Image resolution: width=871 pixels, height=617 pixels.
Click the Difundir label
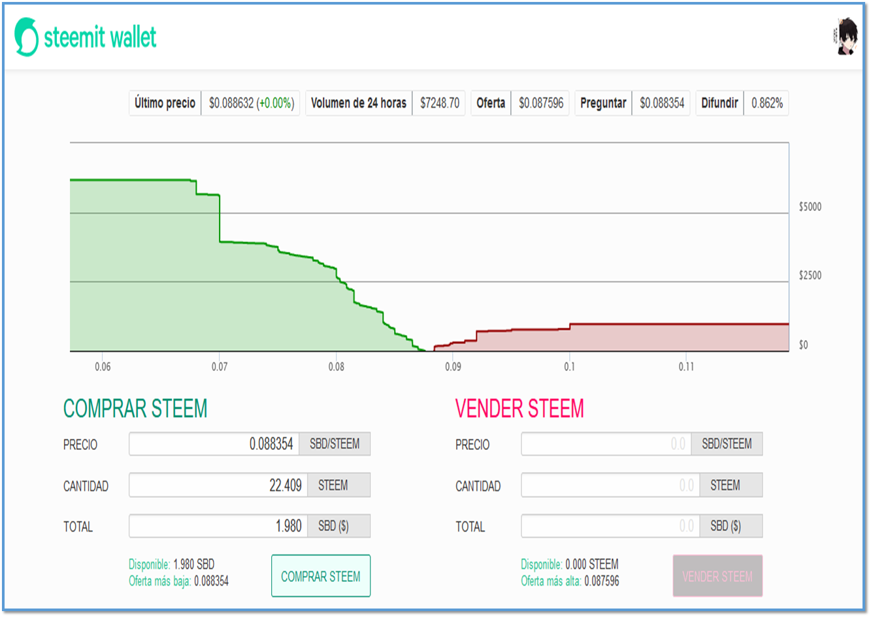(720, 103)
